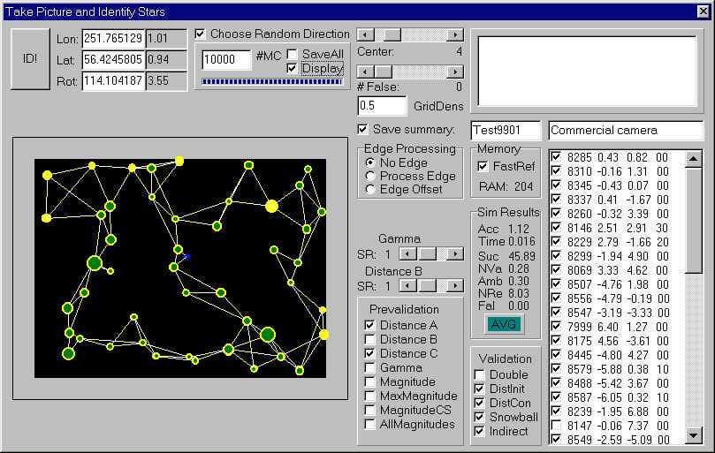The height and width of the screenshot is (453, 715).
Task: Toggle the Snowball validation checkbox
Action: pyautogui.click(x=479, y=417)
